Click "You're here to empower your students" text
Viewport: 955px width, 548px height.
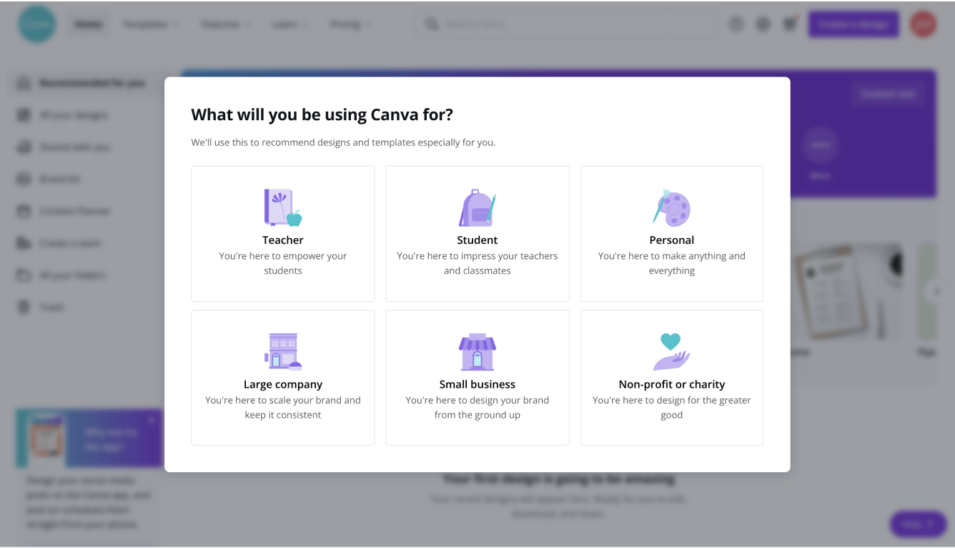(283, 263)
